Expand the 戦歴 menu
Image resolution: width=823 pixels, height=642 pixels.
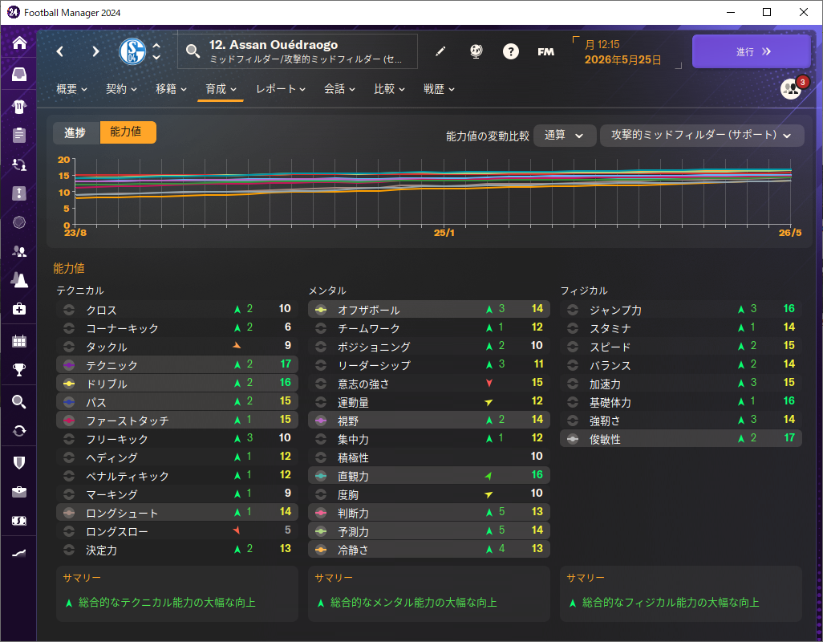(440, 89)
